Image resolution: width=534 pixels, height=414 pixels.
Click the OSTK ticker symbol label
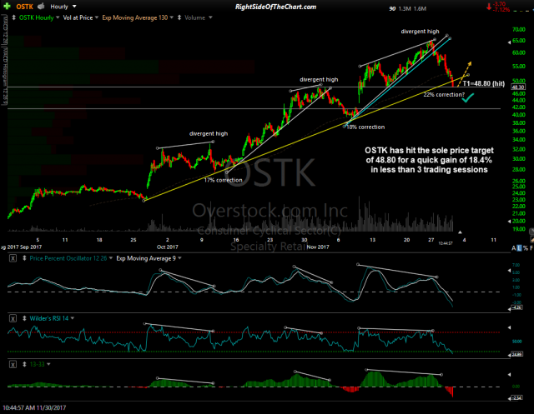click(x=25, y=7)
